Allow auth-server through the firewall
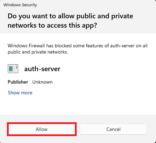Viewport: 156px width, 143px height. (42, 129)
